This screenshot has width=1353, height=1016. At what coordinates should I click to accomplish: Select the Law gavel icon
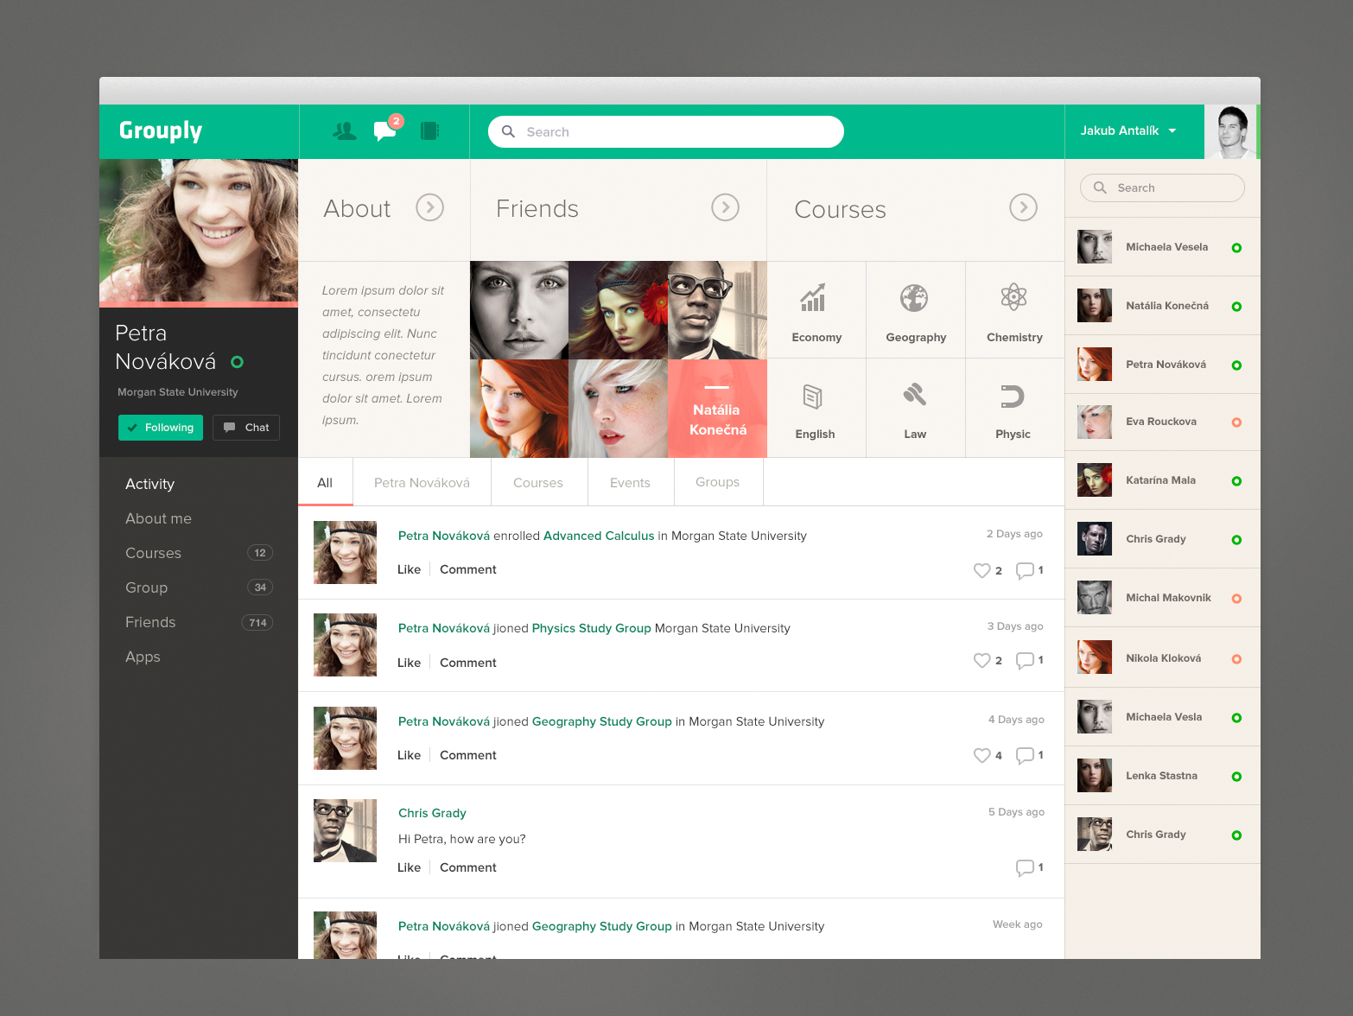[914, 396]
